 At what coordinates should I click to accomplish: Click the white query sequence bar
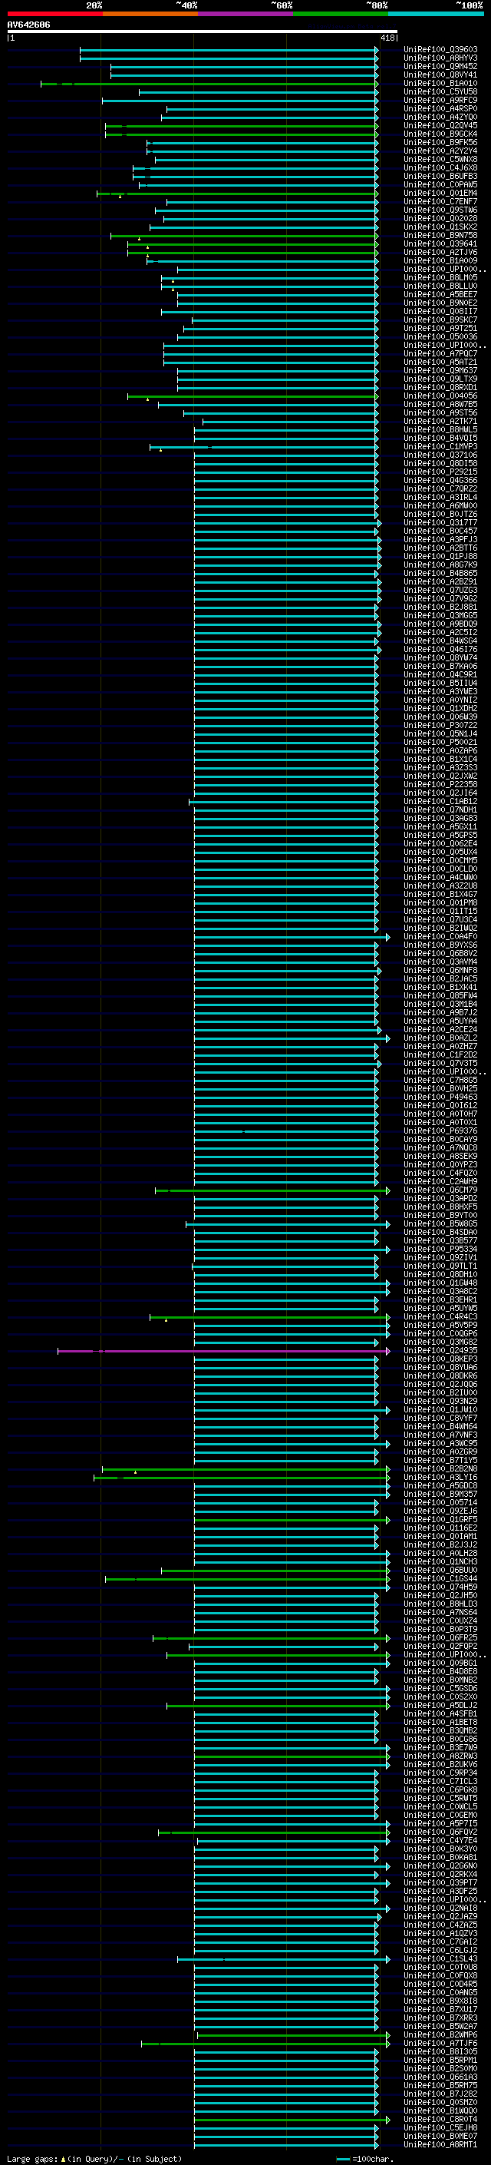click(x=203, y=31)
